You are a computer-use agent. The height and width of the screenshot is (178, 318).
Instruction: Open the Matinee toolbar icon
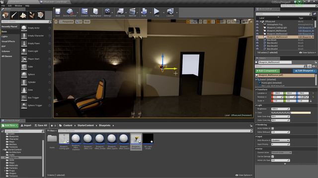tap(133, 12)
